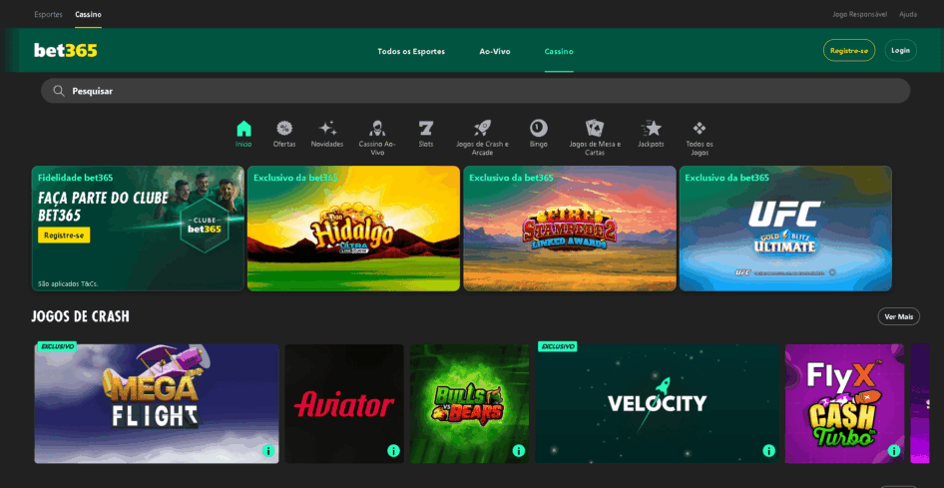Select Cassino in green navigation bar

click(559, 52)
